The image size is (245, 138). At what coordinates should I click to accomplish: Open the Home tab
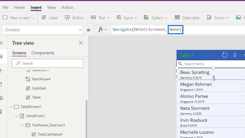click(19, 7)
